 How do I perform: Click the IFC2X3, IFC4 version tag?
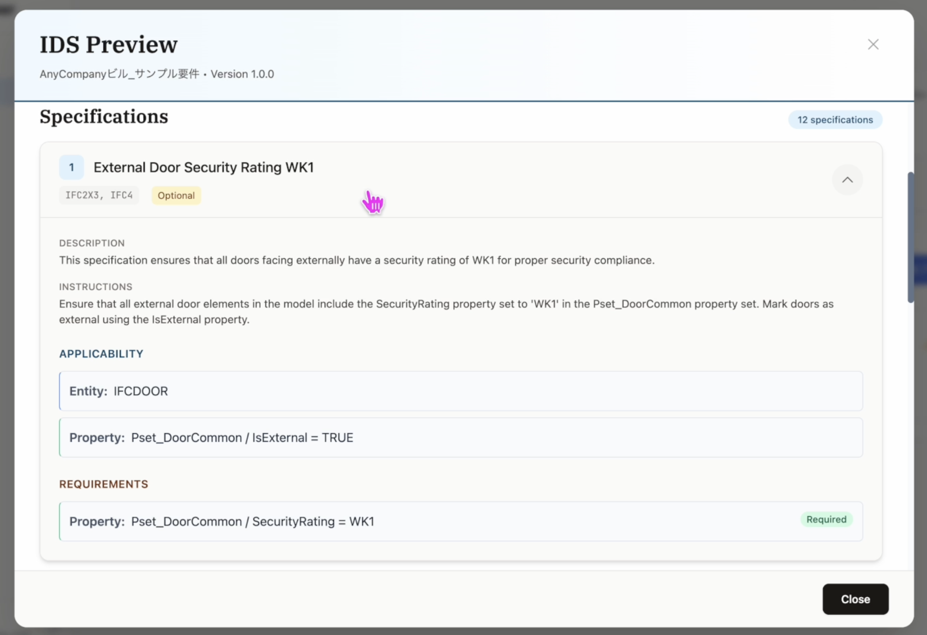[x=99, y=195]
